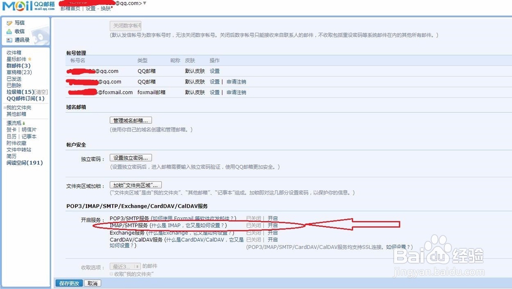
Task: Open 设置 in the top header
Action: 91,9
